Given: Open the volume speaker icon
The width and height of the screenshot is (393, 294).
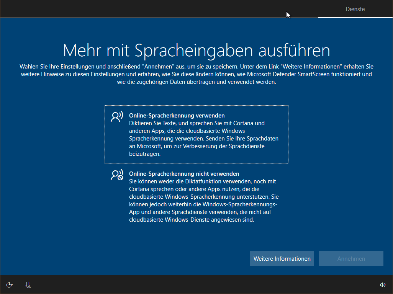Looking at the screenshot, I should pos(383,285).
